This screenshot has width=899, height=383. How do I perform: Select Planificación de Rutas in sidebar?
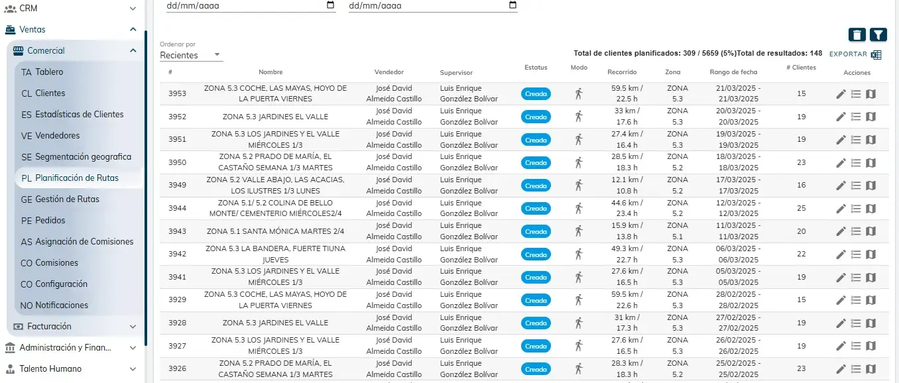(x=77, y=178)
